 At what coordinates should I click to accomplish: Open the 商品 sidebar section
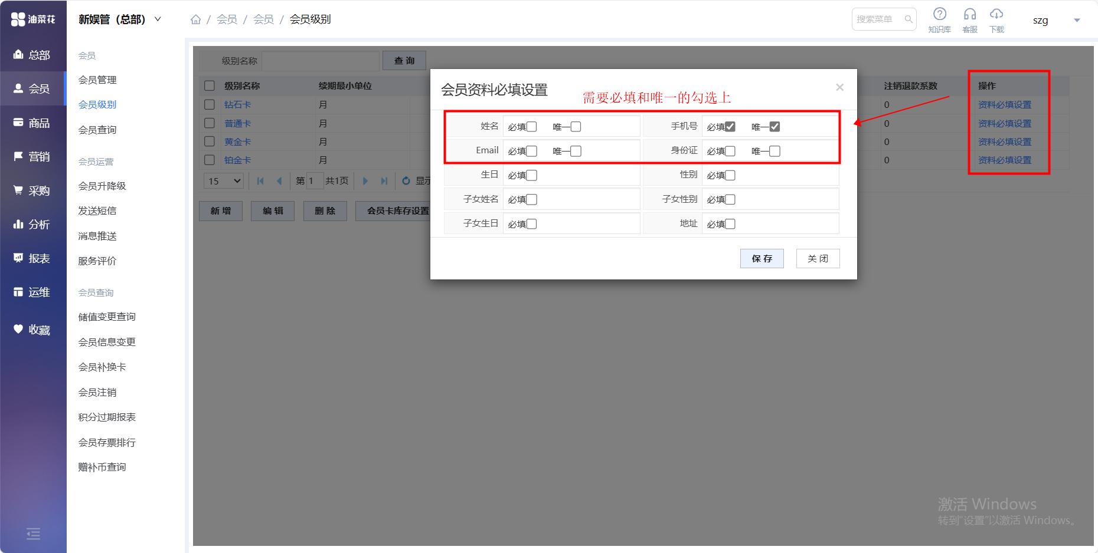pyautogui.click(x=33, y=123)
